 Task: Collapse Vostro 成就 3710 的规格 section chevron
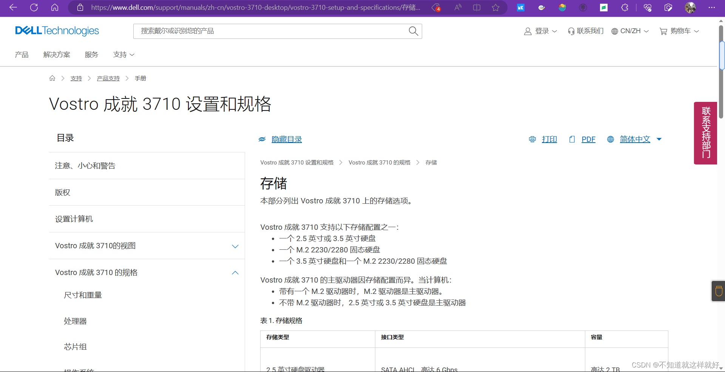235,273
